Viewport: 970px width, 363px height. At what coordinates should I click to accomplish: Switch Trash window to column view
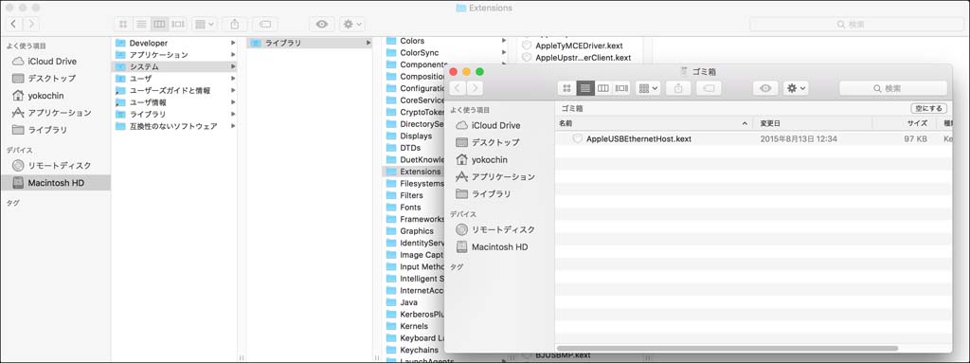pos(603,88)
